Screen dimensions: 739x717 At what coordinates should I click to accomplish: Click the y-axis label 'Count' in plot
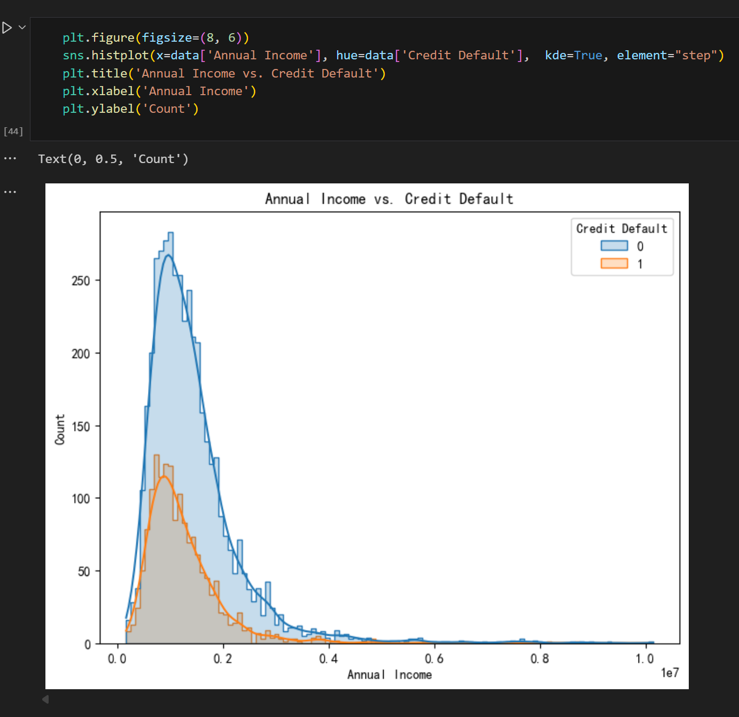pos(60,429)
